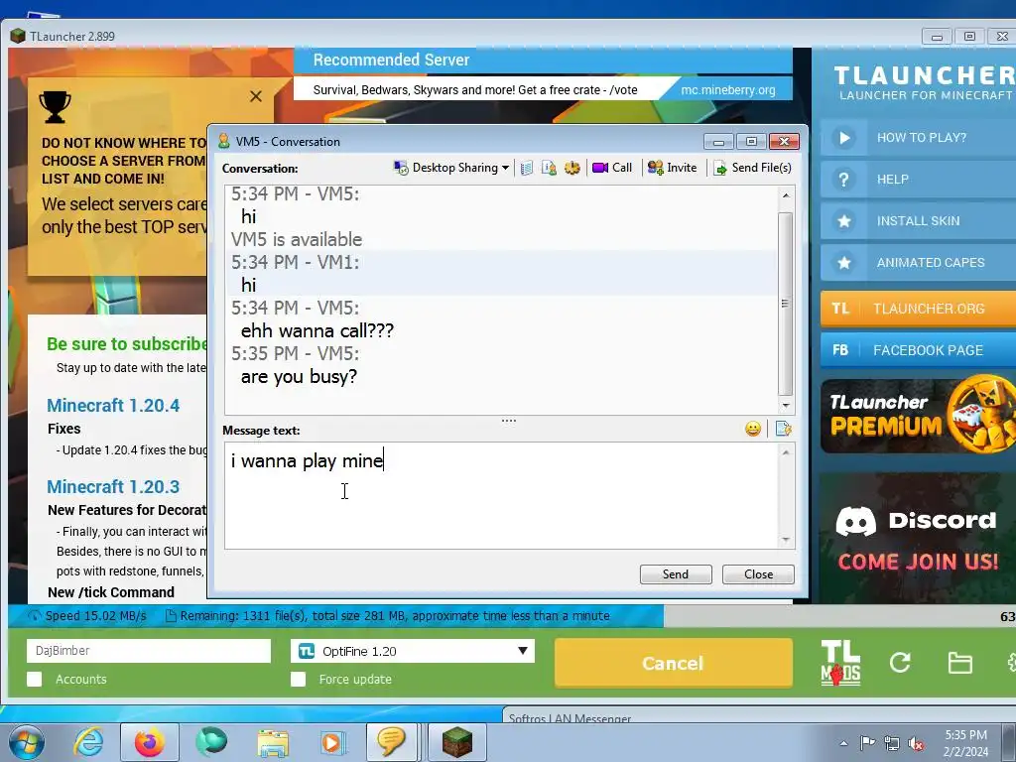Open HELP in TLauncher sidebar
The height and width of the screenshot is (762, 1016).
click(x=918, y=180)
